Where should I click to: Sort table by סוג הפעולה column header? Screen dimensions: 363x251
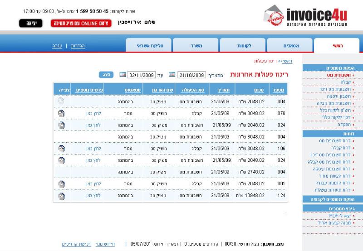point(192,90)
